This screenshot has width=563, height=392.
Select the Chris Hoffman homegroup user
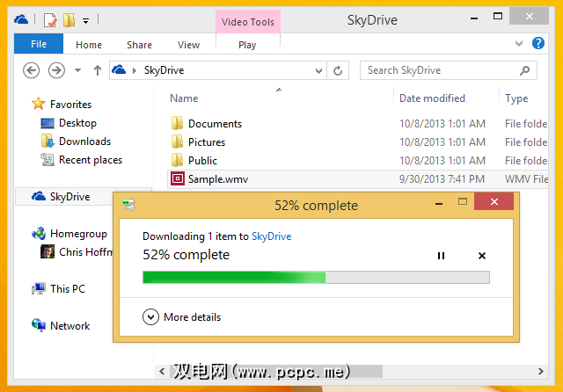(x=86, y=252)
